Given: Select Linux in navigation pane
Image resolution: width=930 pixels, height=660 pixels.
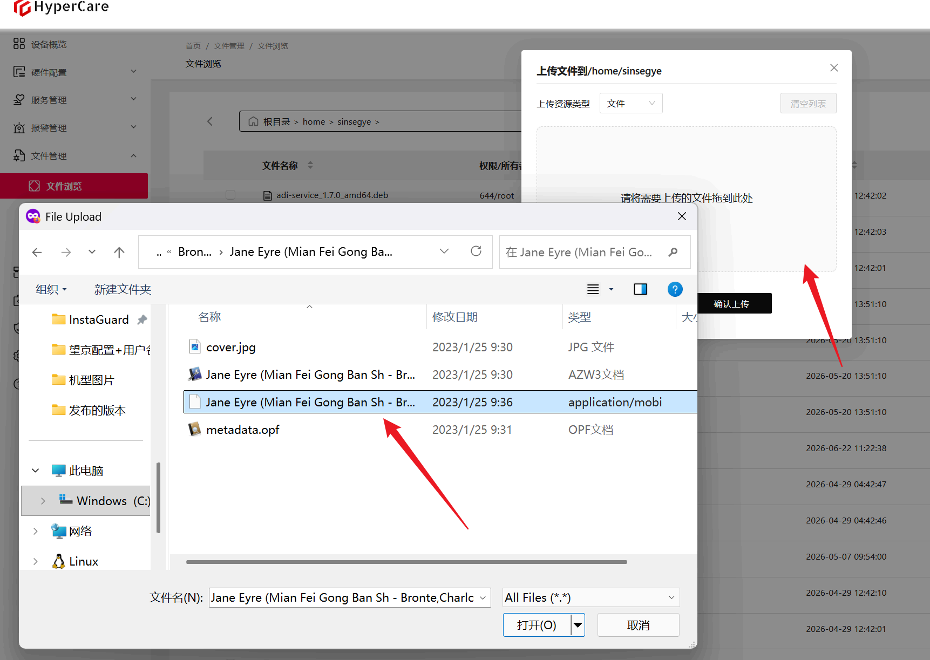Looking at the screenshot, I should pos(76,561).
